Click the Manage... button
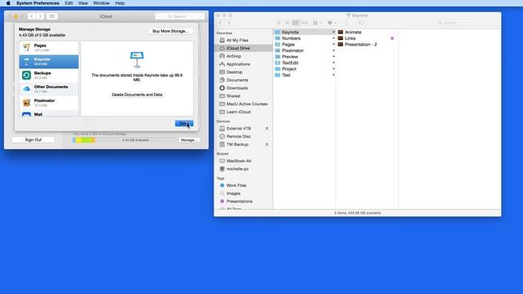Image resolution: width=523 pixels, height=294 pixels. pos(189,140)
